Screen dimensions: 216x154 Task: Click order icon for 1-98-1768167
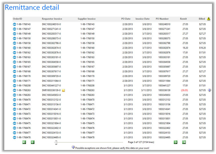[15, 67]
